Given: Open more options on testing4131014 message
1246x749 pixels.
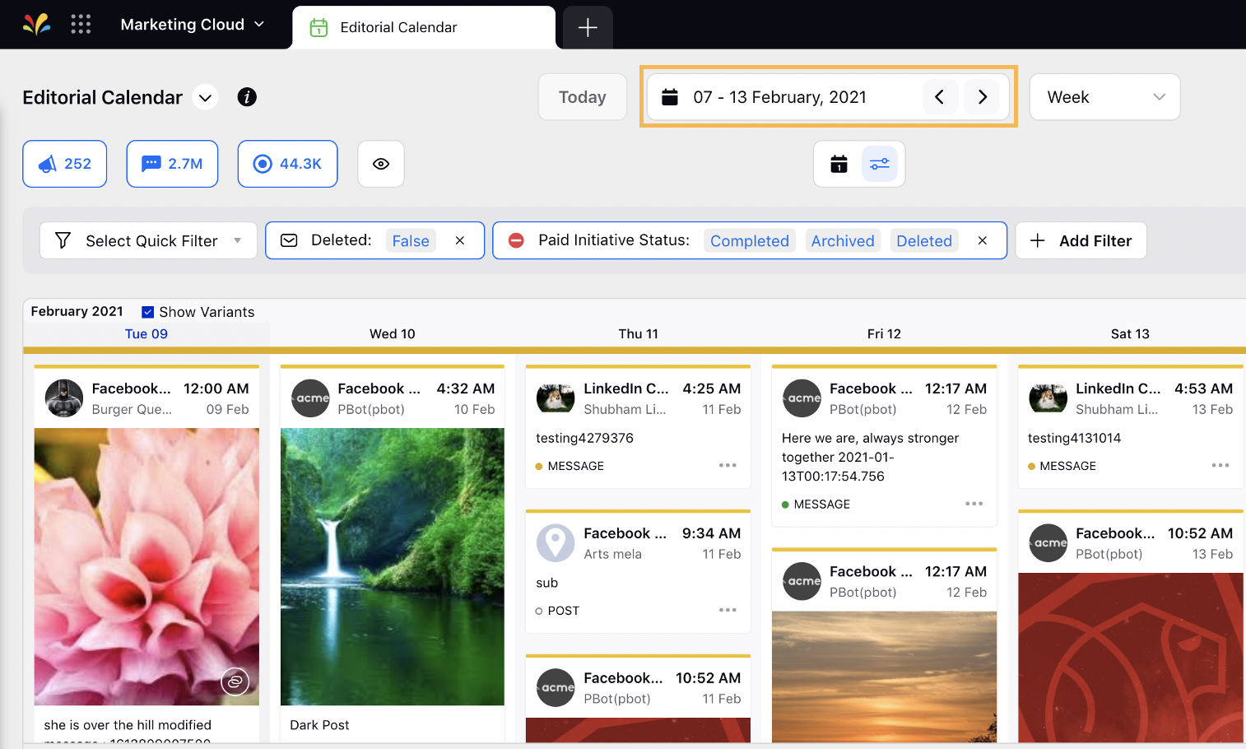Looking at the screenshot, I should pos(1220,466).
